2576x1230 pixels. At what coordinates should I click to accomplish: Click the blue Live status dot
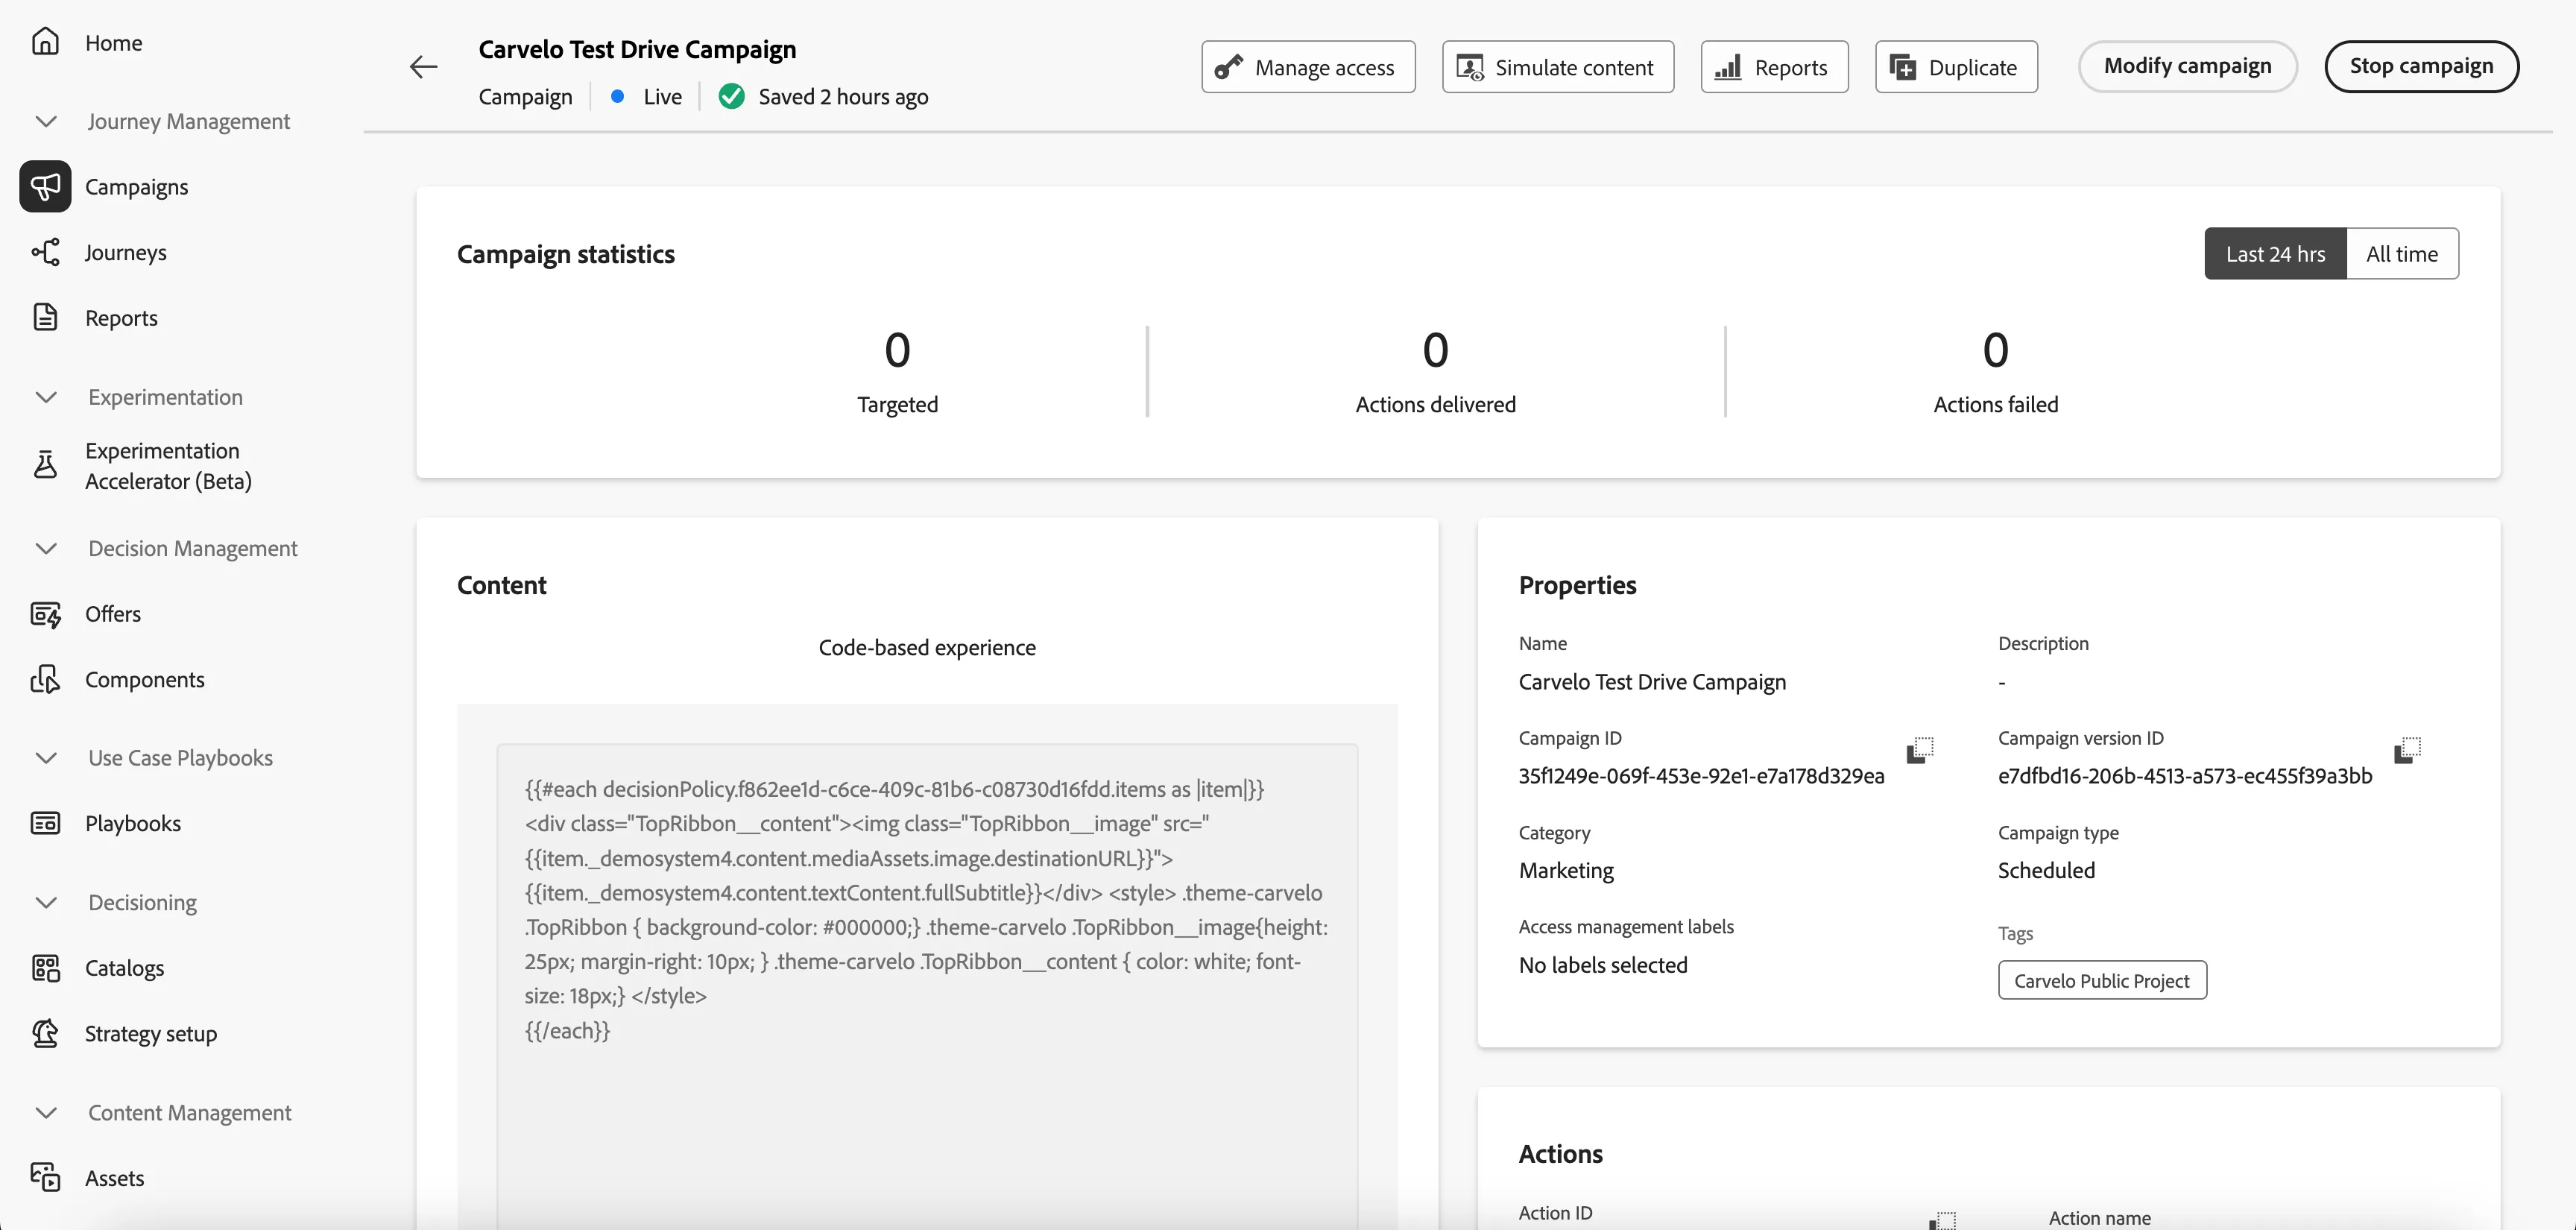tap(618, 96)
